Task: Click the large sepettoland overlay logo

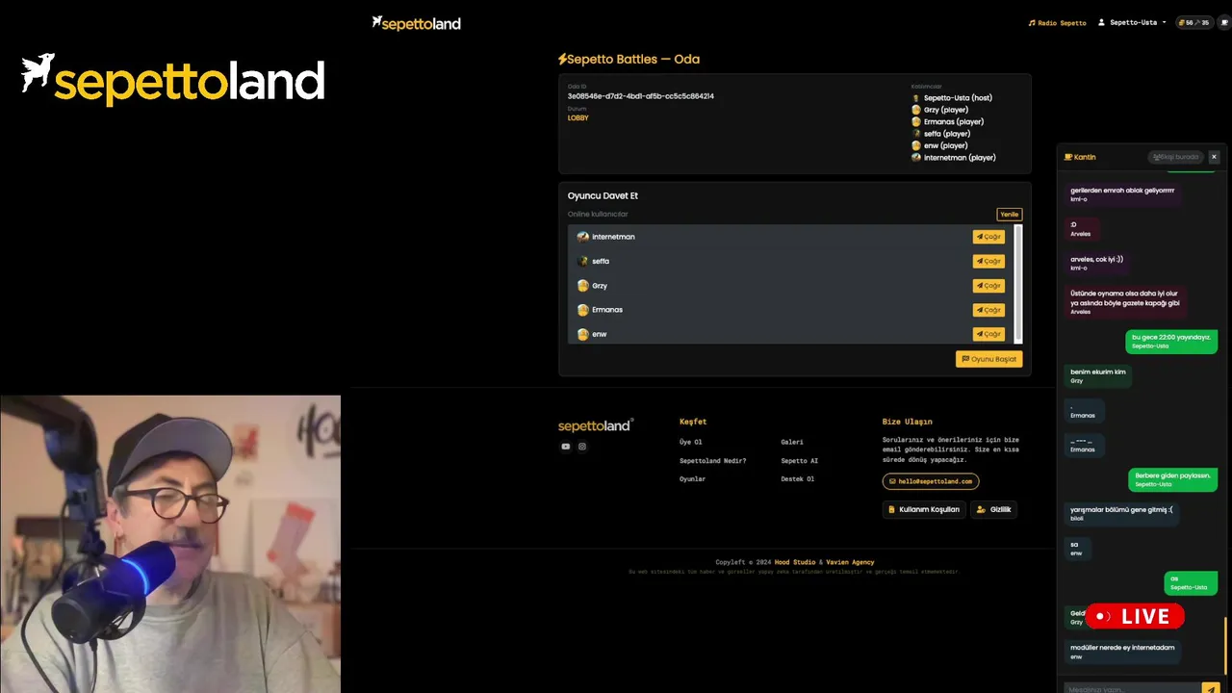Action: pyautogui.click(x=173, y=79)
